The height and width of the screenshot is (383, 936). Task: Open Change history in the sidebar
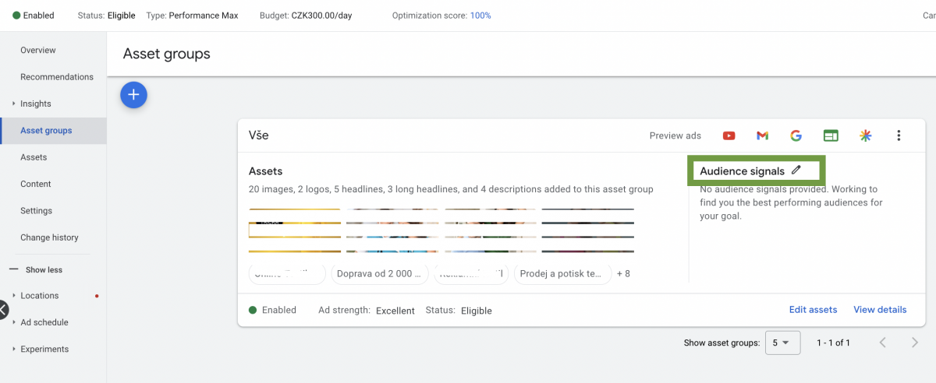[x=49, y=237]
